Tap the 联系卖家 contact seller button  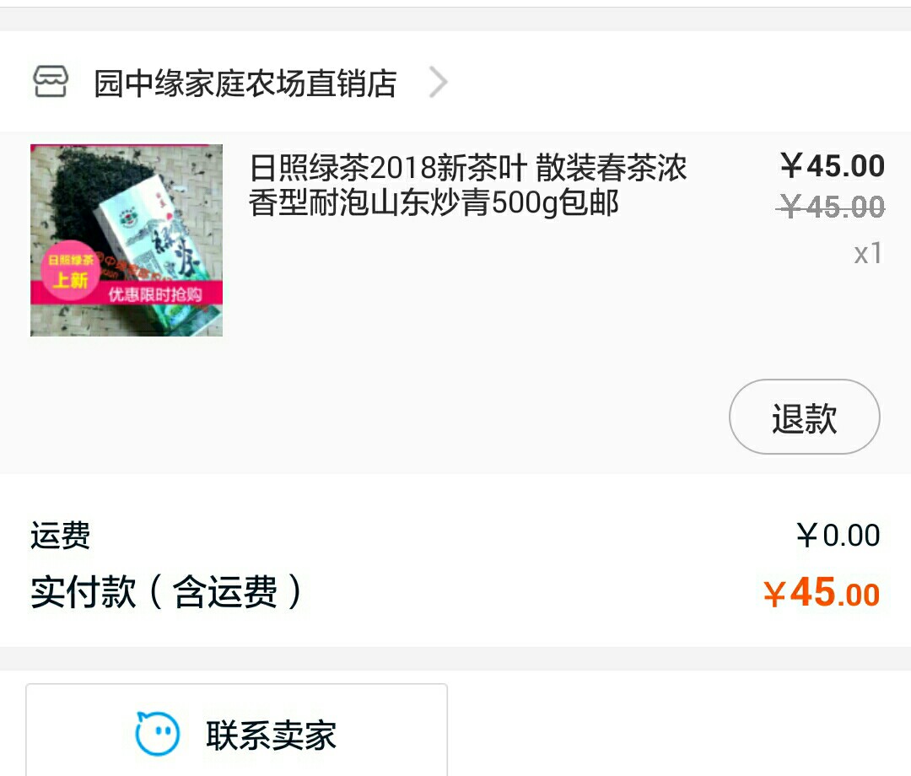click(x=236, y=730)
